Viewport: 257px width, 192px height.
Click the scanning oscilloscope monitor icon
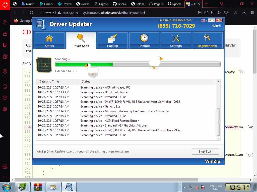44,65
